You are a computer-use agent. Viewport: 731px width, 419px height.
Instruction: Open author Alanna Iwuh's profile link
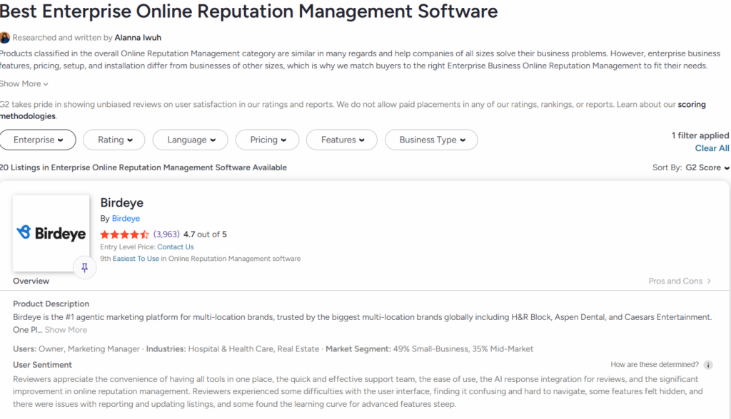(138, 38)
